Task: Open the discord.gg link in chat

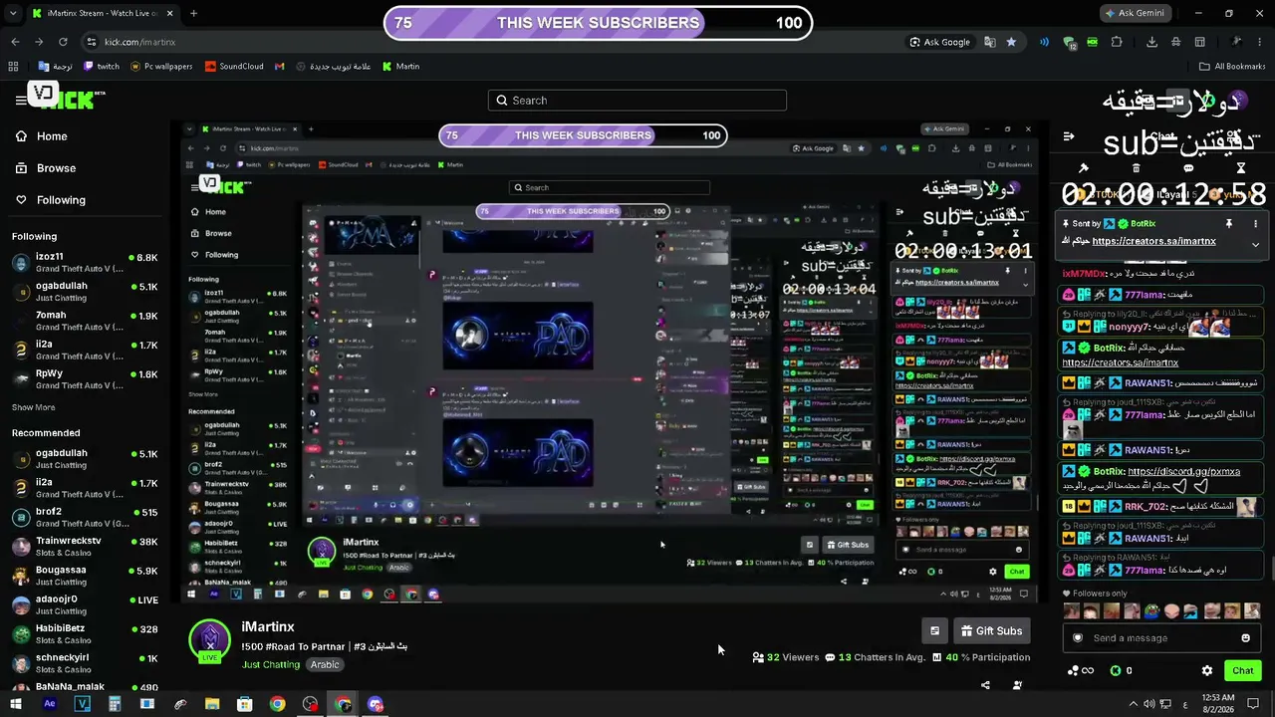Action: pyautogui.click(x=1183, y=471)
